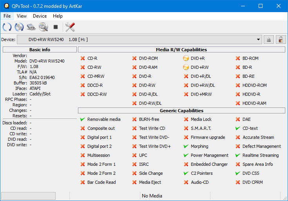This screenshot has width=288, height=201.
Task: Click the refresh device info toolbar icon
Action: 7,27
